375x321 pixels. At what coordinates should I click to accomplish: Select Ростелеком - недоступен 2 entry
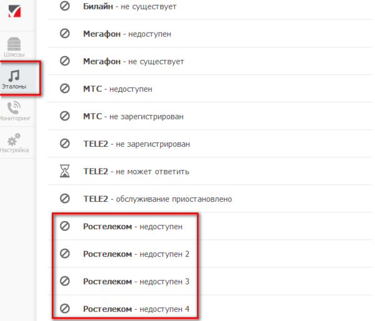point(136,254)
